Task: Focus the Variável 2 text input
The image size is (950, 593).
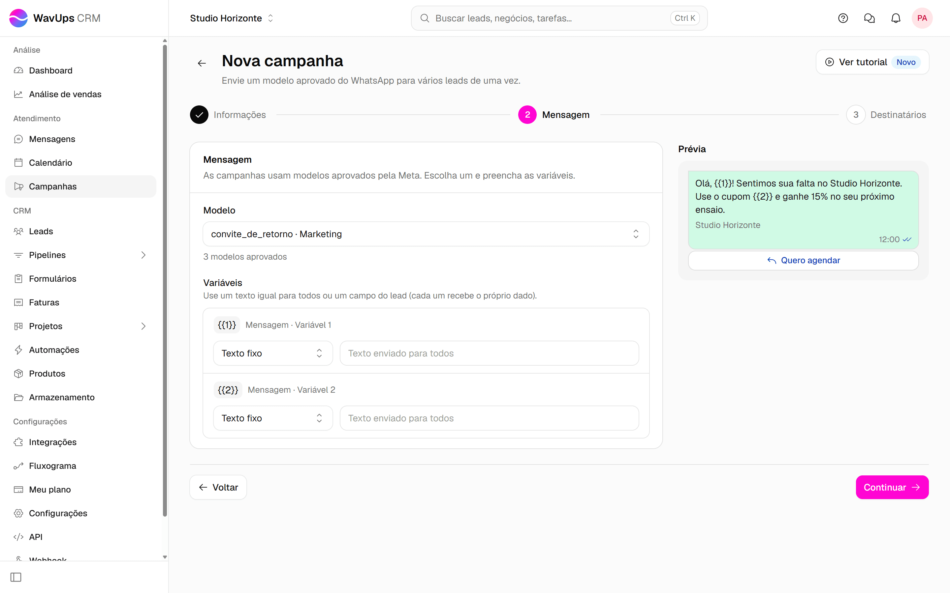Action: (489, 418)
